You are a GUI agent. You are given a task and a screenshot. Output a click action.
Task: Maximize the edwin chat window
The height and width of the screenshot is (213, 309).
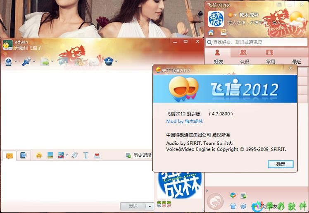[185, 41]
